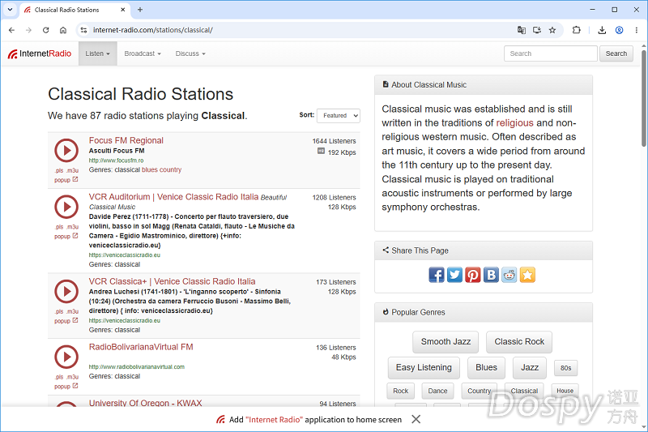Viewport: 648px width, 432px height.
Task: Click into the Search input field
Action: pyautogui.click(x=551, y=53)
